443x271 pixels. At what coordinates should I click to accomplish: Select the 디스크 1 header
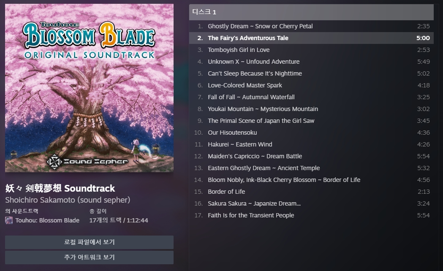coord(311,12)
